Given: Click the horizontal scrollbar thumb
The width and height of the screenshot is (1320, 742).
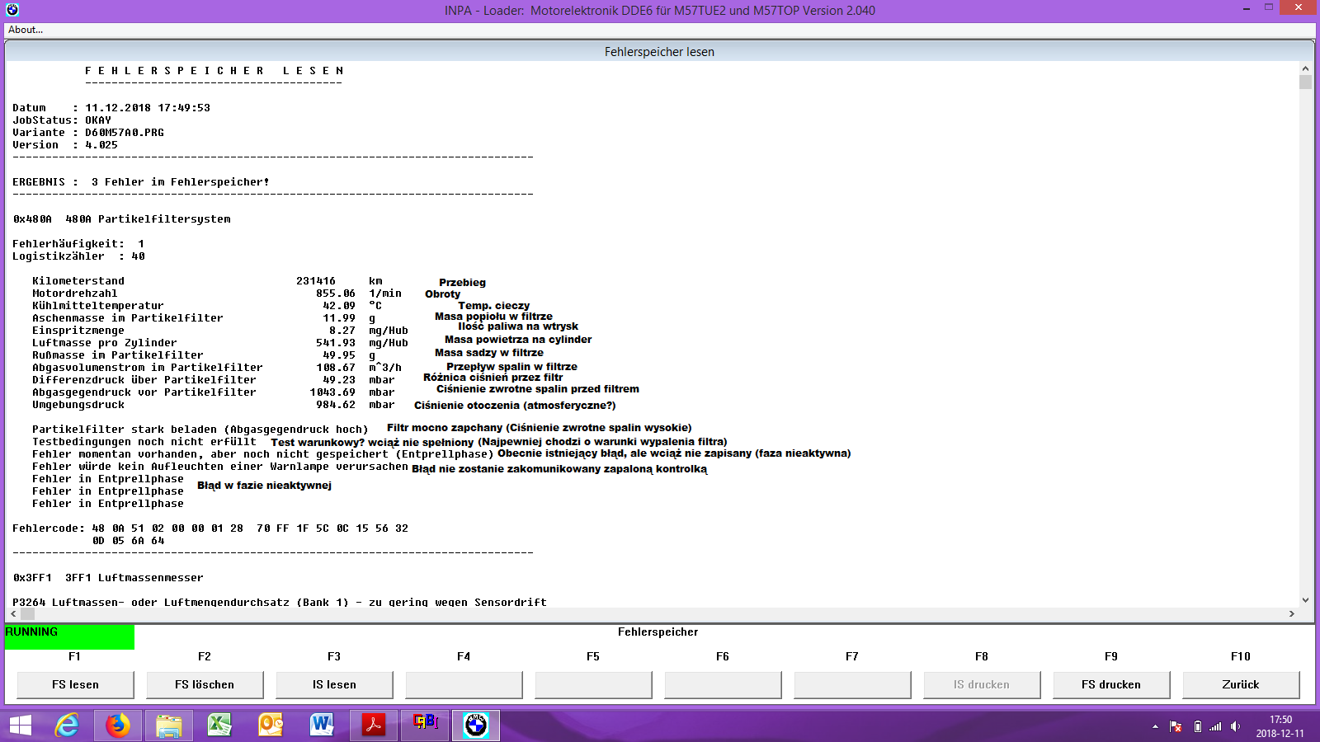Looking at the screenshot, I should (x=27, y=614).
